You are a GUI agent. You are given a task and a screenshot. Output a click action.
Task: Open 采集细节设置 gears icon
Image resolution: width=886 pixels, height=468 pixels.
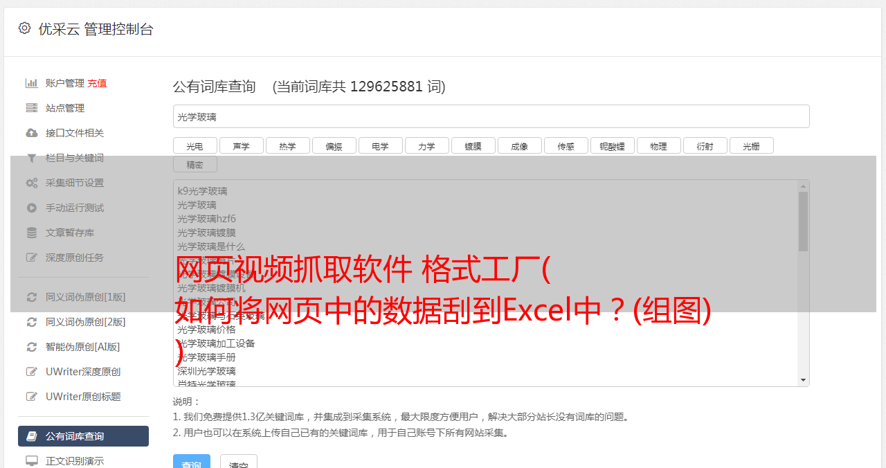pos(32,183)
